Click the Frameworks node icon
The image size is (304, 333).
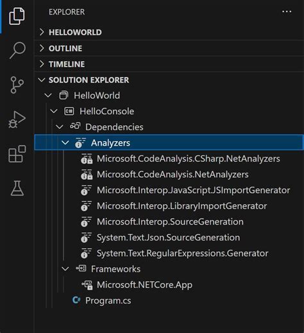81,268
